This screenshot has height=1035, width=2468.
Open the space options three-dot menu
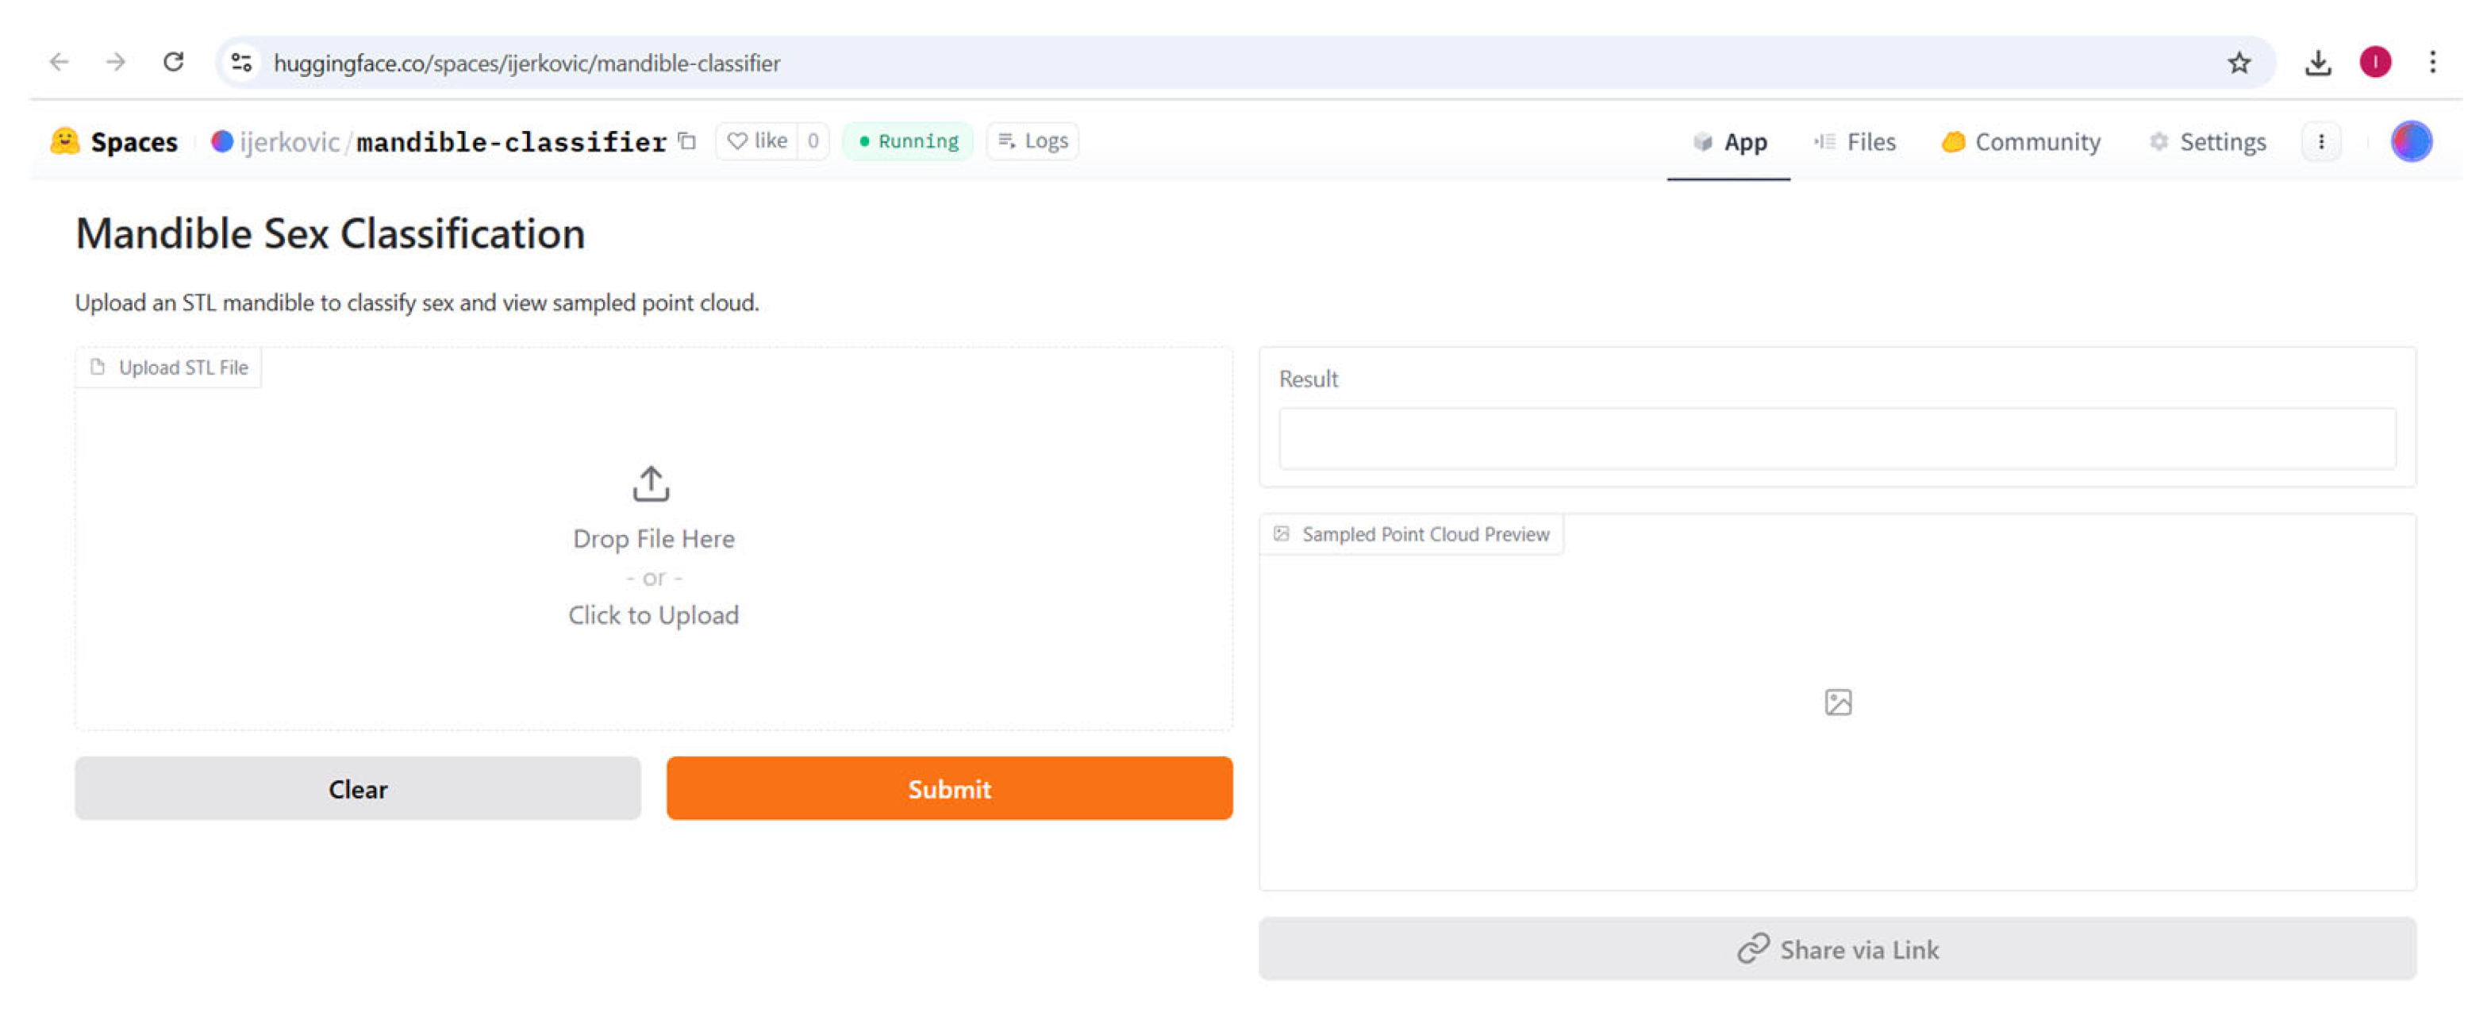coord(2320,142)
